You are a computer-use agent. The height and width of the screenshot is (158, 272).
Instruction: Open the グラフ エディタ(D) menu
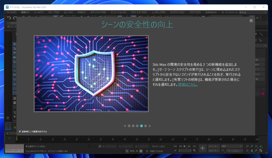pos(139,12)
